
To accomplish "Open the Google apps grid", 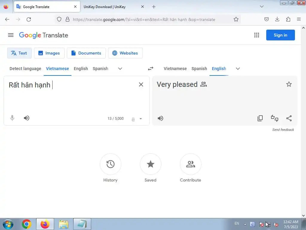I will point(257,35).
